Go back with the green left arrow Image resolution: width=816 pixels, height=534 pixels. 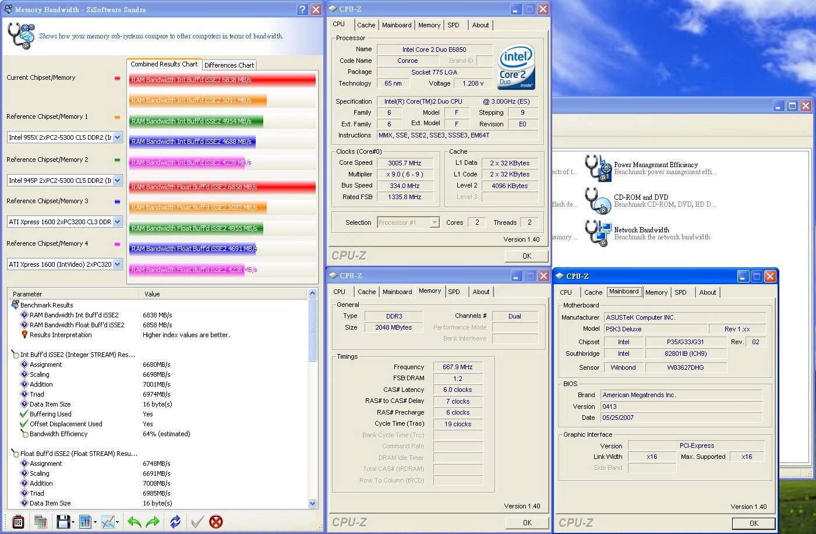coord(135,522)
